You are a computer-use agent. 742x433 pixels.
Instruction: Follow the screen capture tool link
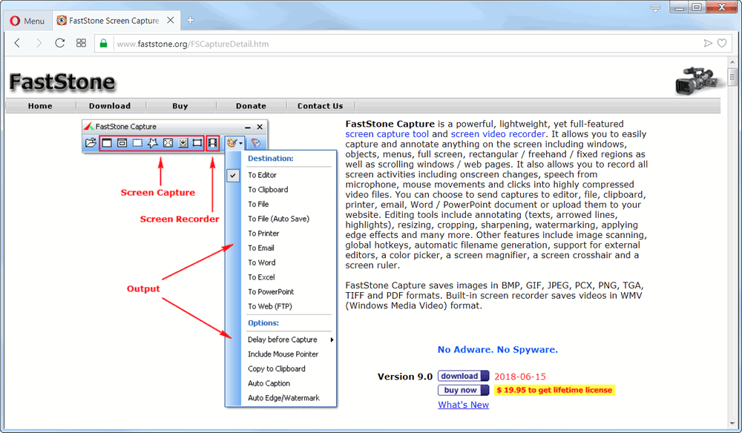(387, 134)
